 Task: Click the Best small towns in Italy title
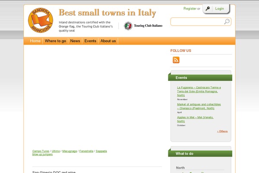coord(107,13)
